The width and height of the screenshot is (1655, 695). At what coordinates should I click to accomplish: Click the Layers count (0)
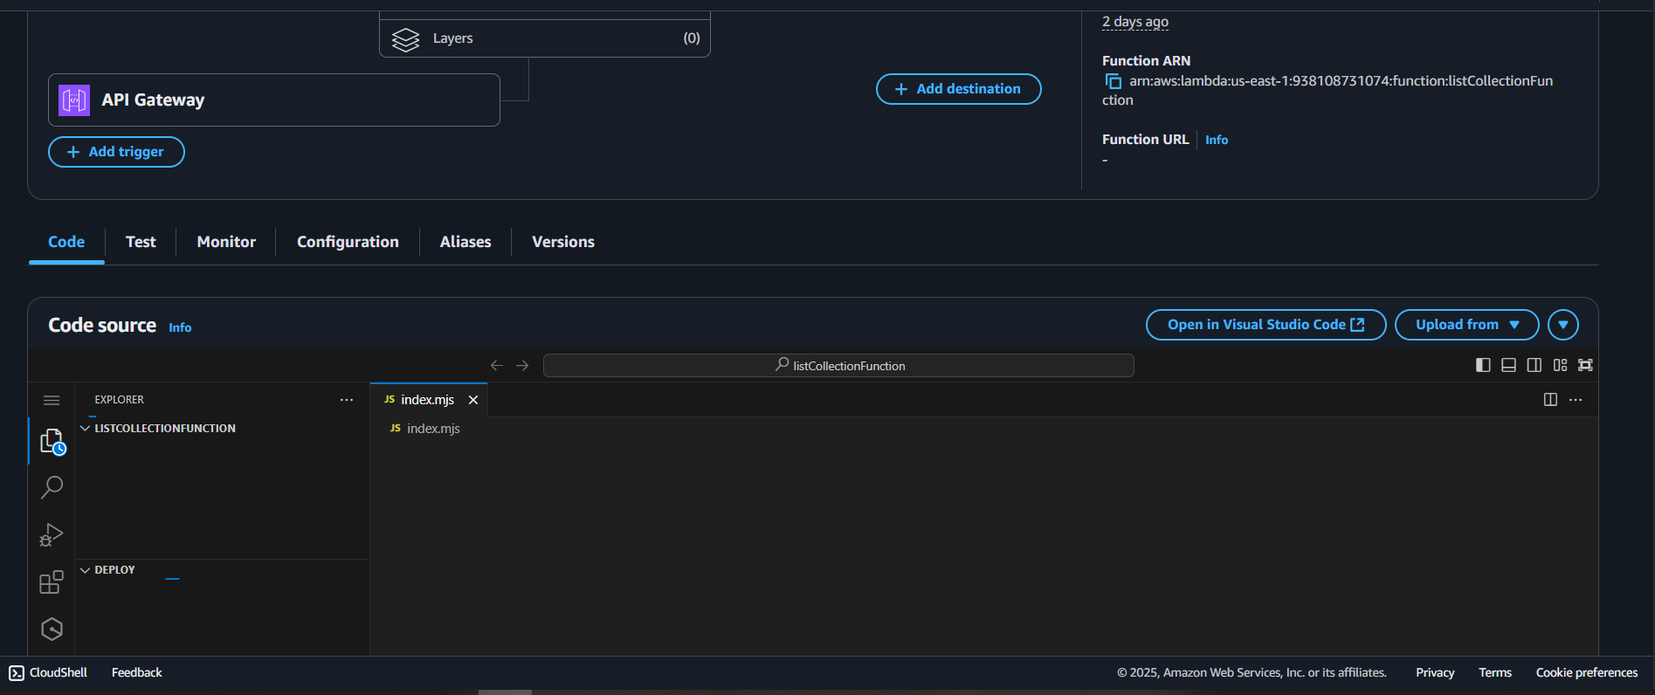(x=692, y=38)
